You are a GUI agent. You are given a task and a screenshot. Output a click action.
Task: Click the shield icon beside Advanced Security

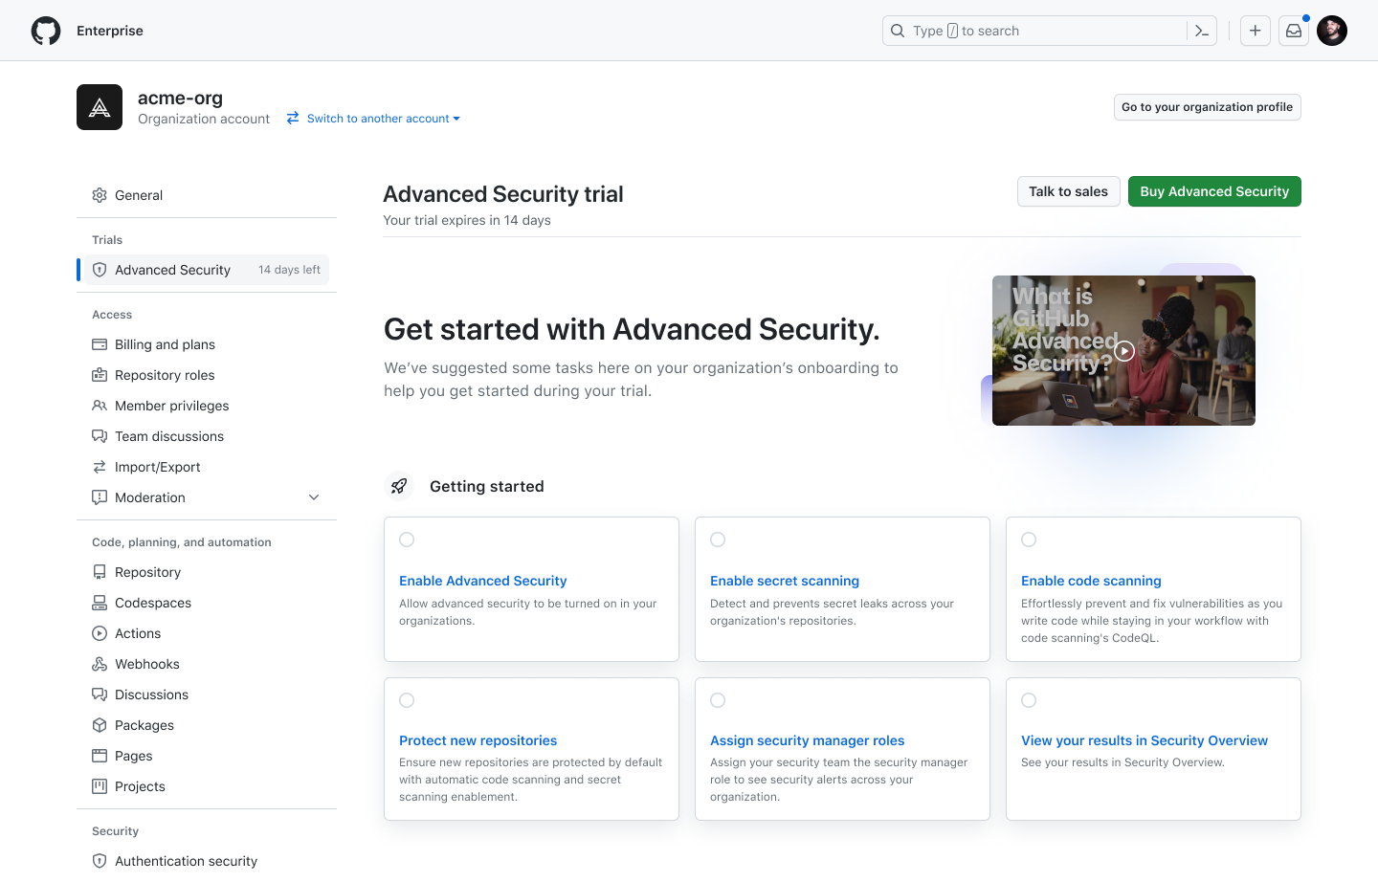tap(100, 270)
